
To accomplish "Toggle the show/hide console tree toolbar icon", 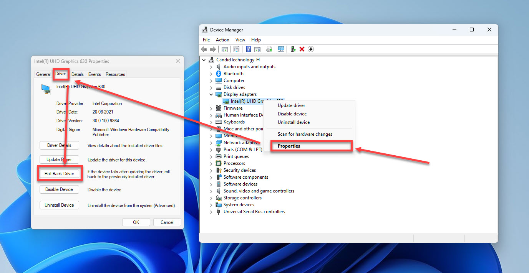I will point(225,49).
